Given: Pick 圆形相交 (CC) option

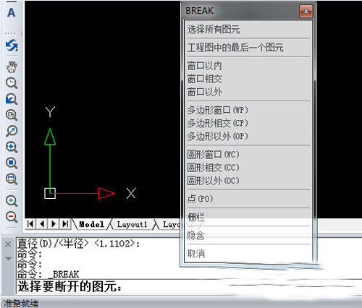Looking at the screenshot, I should (x=248, y=168).
